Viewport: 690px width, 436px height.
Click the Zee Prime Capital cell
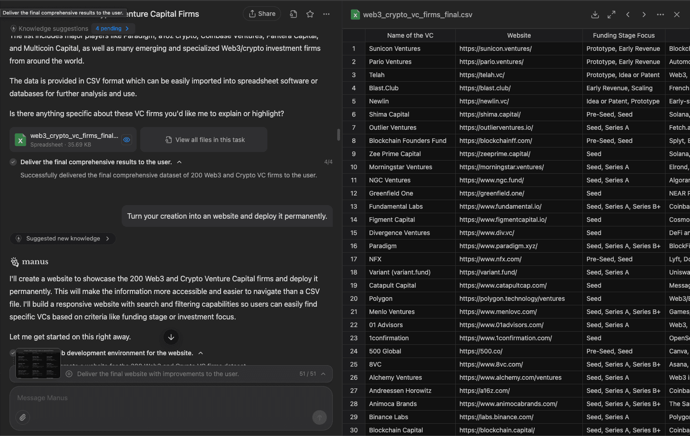(x=410, y=154)
